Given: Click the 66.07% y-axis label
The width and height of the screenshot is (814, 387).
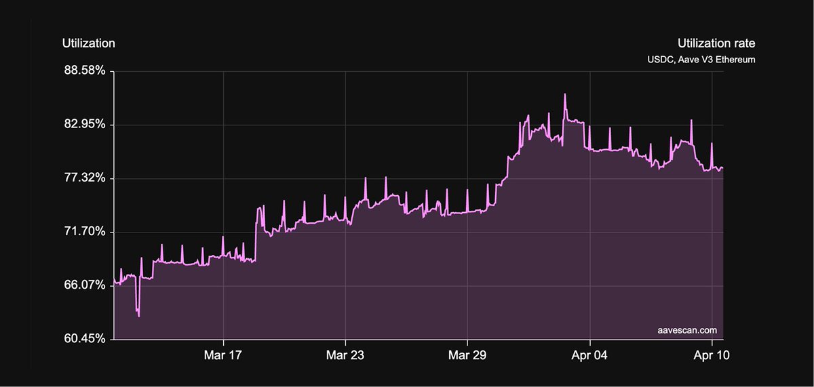Looking at the screenshot, I should pos(85,285).
